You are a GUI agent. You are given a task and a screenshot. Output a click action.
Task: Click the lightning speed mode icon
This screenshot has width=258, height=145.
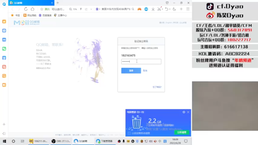pos(81,9)
